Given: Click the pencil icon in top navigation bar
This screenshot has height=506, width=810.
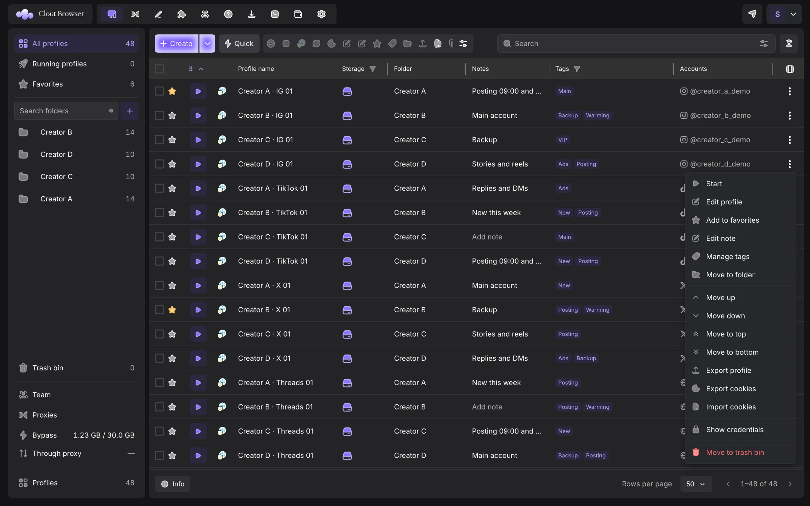Looking at the screenshot, I should click(158, 14).
